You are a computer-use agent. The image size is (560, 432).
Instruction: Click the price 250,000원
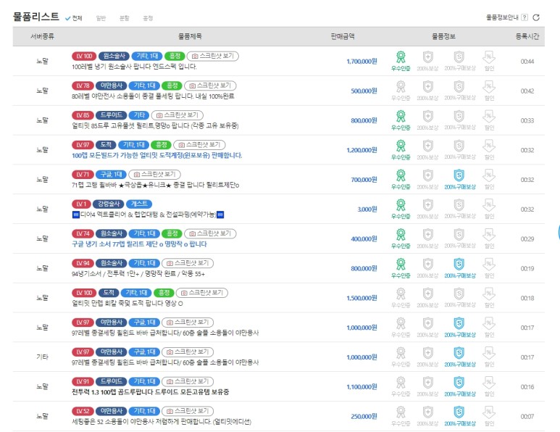(364, 417)
